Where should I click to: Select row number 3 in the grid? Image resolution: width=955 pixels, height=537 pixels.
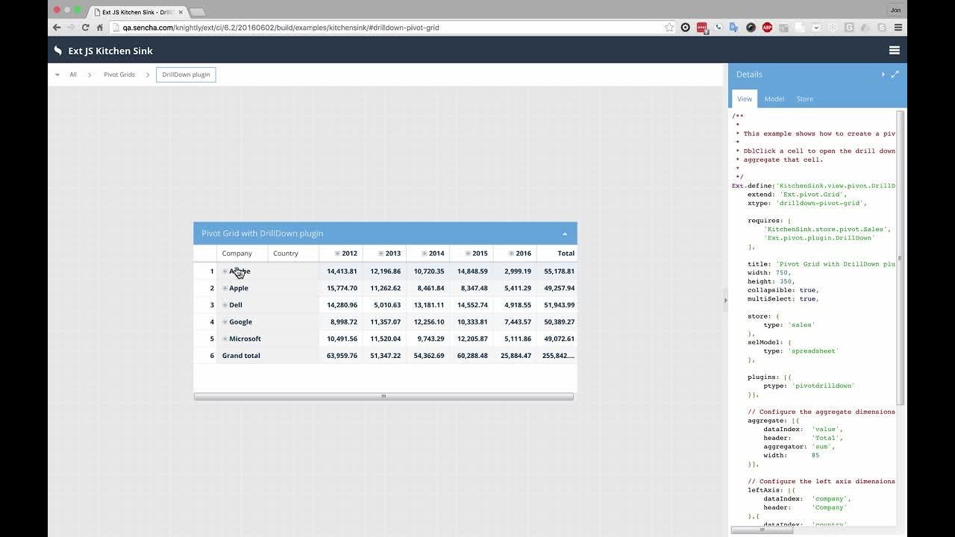(x=205, y=305)
